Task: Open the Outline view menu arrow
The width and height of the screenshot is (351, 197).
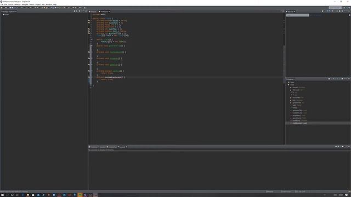Action: (x=345, y=79)
